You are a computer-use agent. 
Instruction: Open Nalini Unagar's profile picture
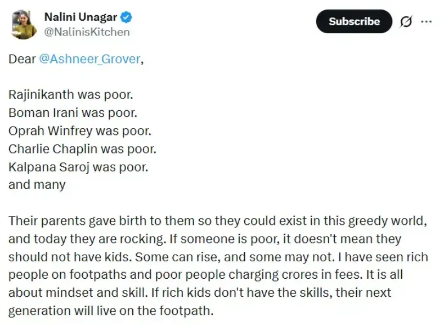(x=24, y=25)
